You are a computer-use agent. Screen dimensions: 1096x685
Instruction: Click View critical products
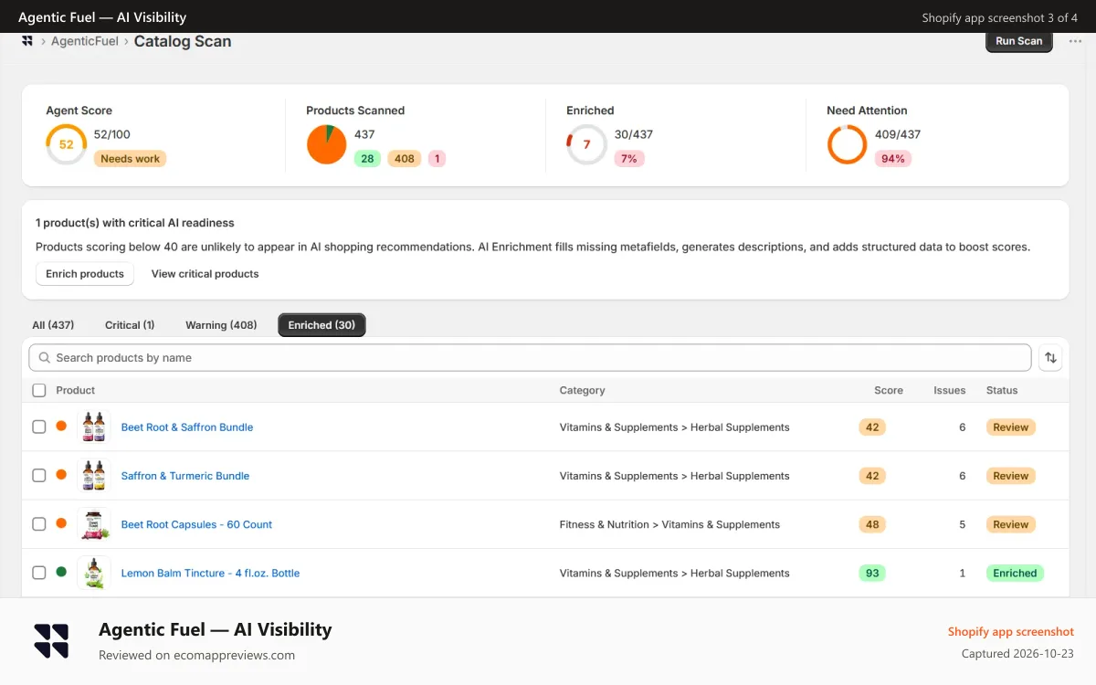pyautogui.click(x=205, y=274)
